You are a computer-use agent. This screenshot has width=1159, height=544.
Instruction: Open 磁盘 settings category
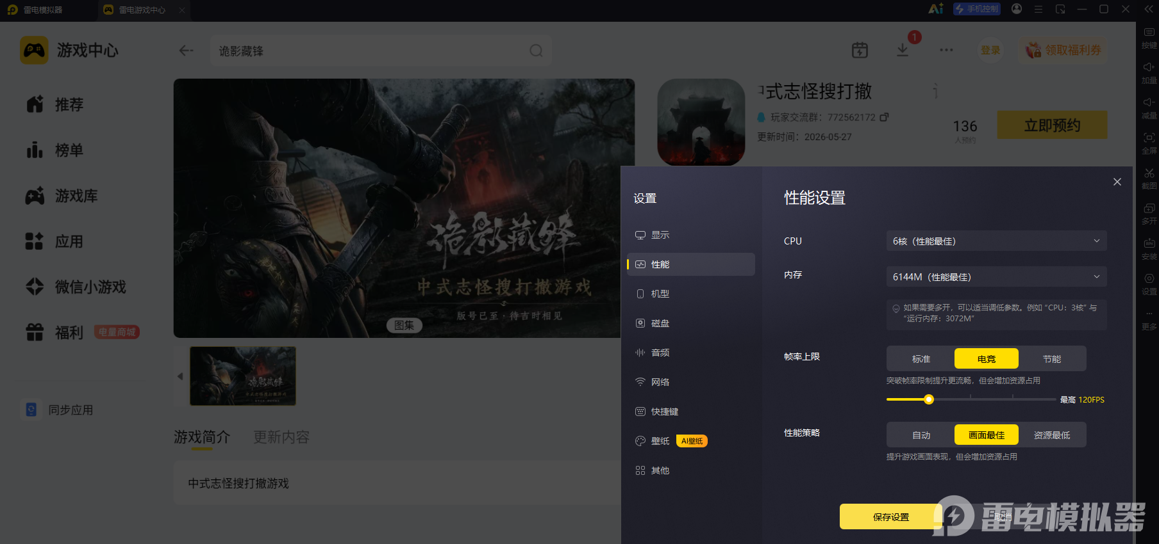point(691,323)
